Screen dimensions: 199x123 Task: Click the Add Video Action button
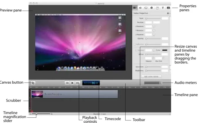(151, 77)
